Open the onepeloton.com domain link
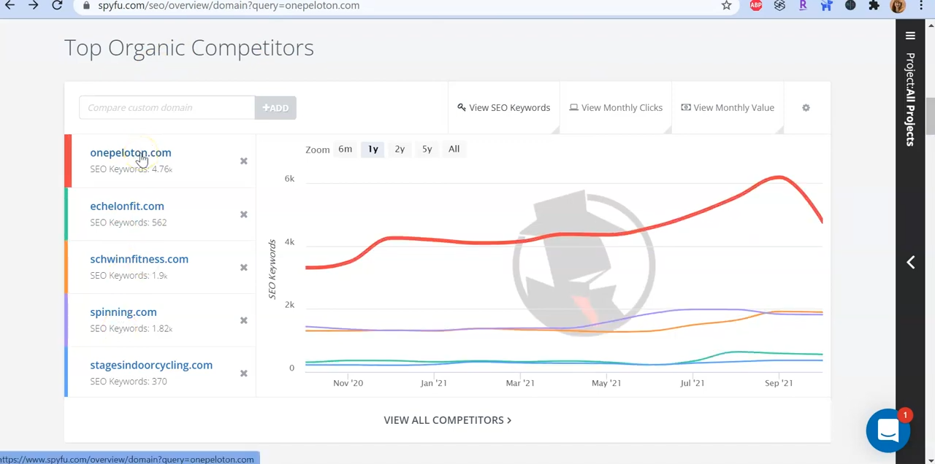Viewport: 935px width, 464px height. tap(131, 152)
